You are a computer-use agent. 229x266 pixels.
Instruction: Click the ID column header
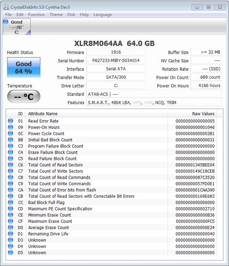point(20,114)
